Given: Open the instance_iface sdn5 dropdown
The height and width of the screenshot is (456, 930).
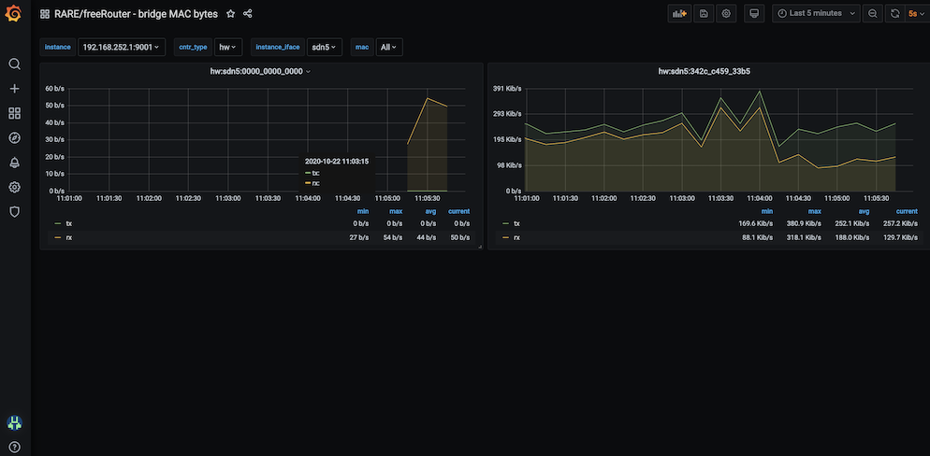Looking at the screenshot, I should click(324, 47).
